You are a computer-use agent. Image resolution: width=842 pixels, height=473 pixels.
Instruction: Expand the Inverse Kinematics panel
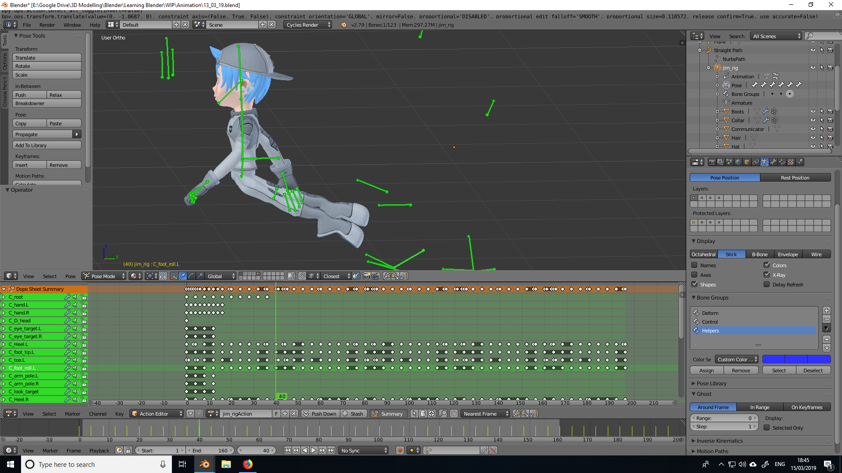pyautogui.click(x=720, y=441)
